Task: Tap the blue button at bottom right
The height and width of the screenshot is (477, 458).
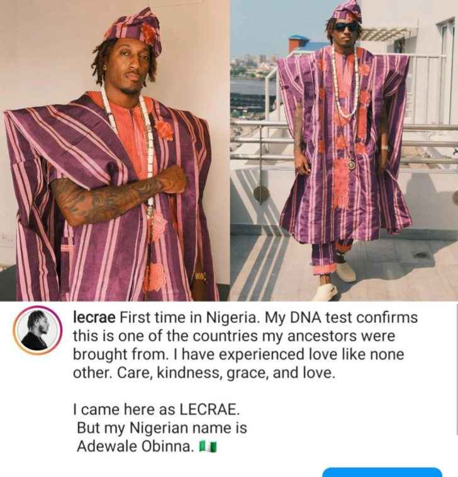Action: (x=382, y=472)
